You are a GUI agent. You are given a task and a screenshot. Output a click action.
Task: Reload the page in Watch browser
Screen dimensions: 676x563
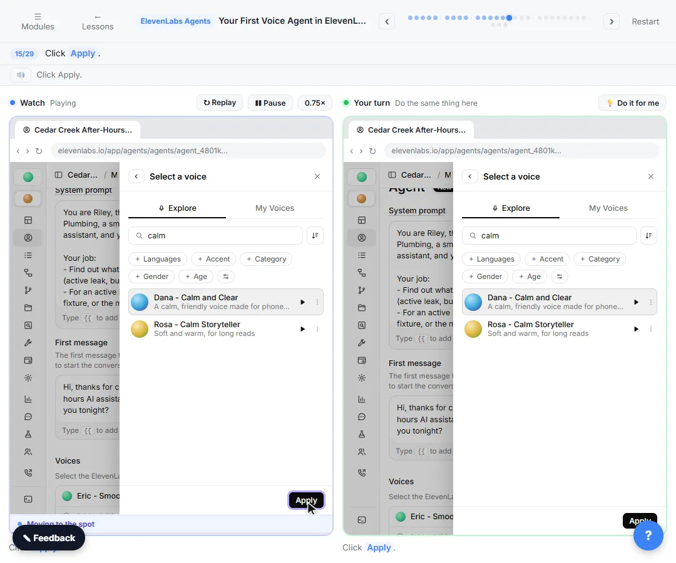[x=39, y=151]
